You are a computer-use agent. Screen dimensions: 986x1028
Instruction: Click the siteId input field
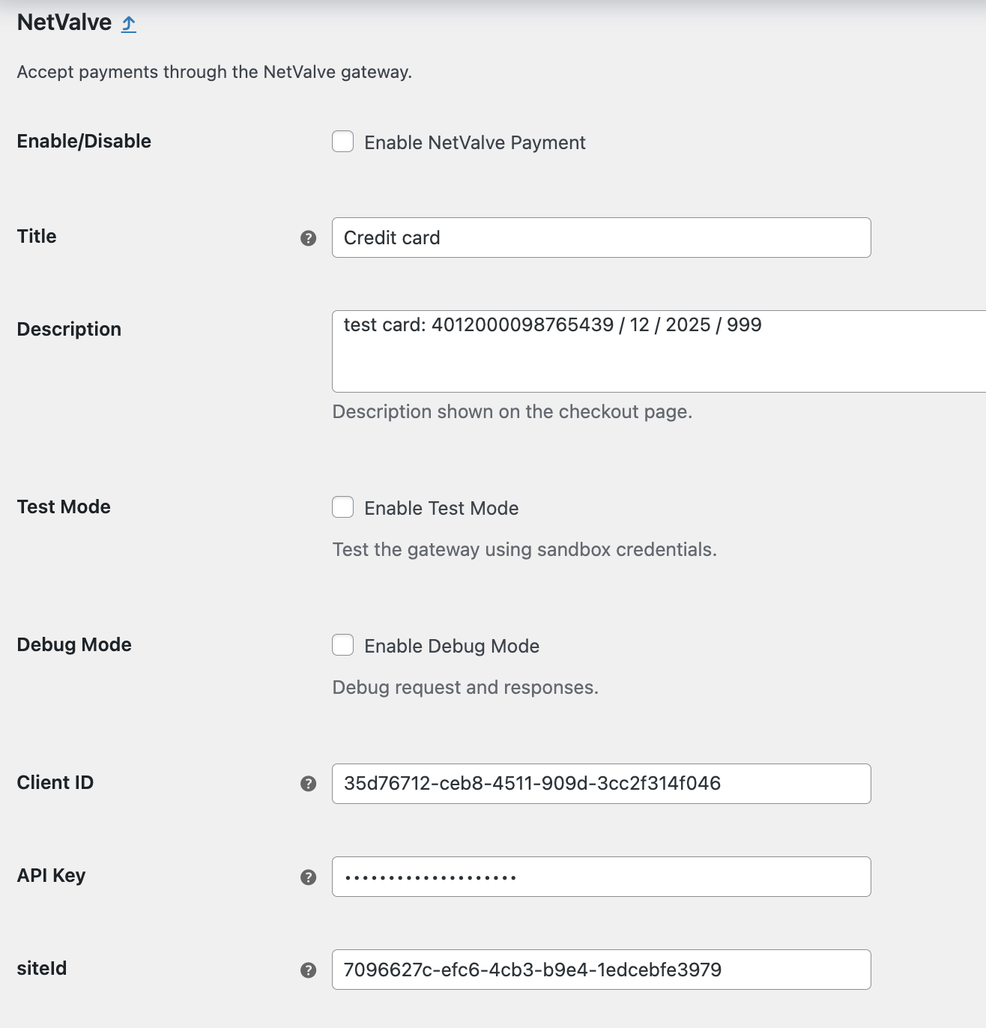(602, 970)
